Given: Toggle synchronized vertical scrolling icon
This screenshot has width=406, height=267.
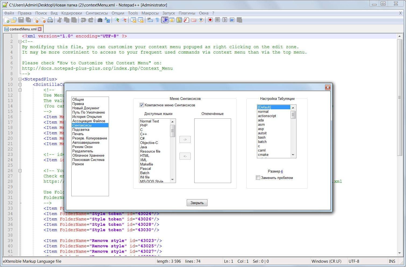Looking at the screenshot, I should [133, 20].
